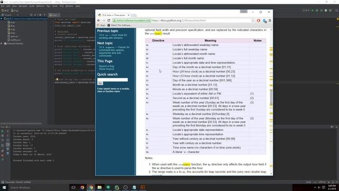
Task: Select A.py in project tree
Action: pyautogui.click(x=11, y=22)
